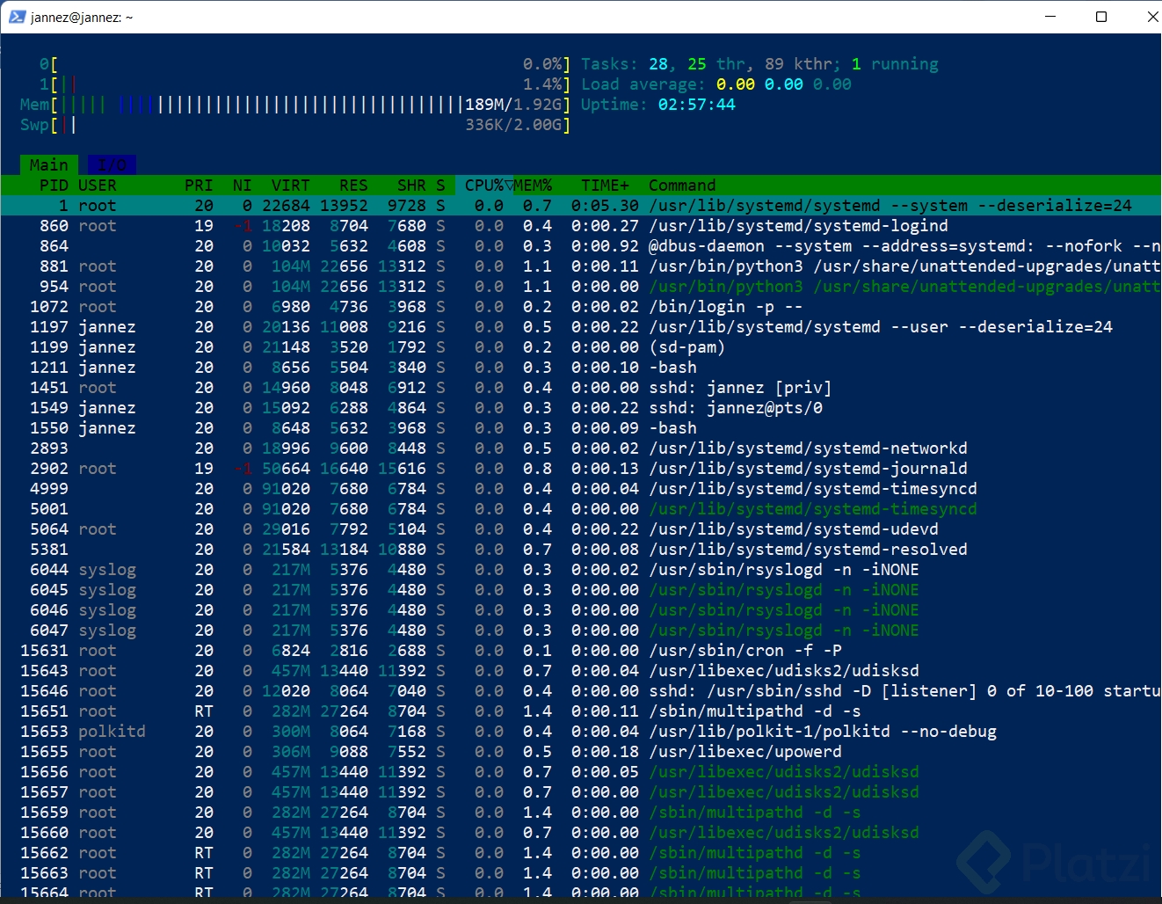Image resolution: width=1162 pixels, height=904 pixels.
Task: Select the udisksd thread with PID 15660
Action: point(581,833)
